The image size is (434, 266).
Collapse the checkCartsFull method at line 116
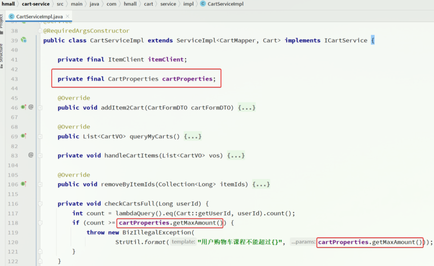coord(40,204)
